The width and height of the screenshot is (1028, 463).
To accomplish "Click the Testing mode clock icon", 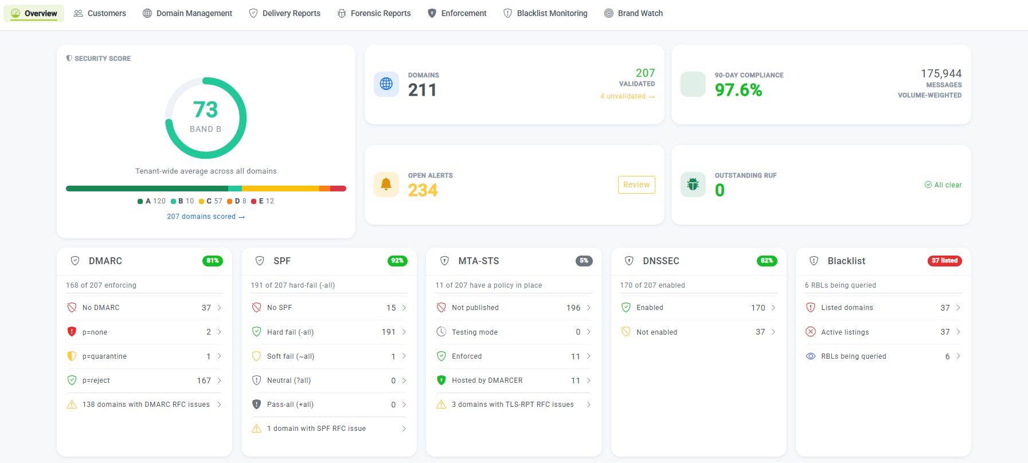I will coord(441,332).
